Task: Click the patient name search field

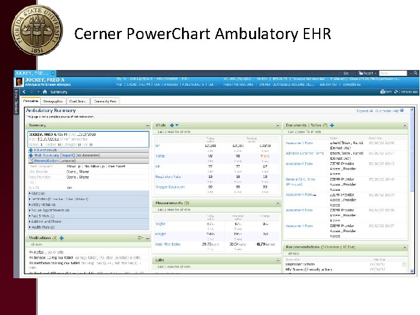Action: (x=393, y=73)
